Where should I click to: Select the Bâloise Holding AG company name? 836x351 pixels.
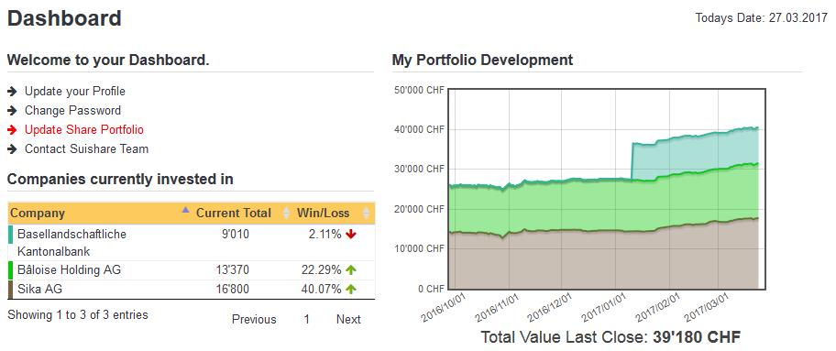pyautogui.click(x=70, y=270)
